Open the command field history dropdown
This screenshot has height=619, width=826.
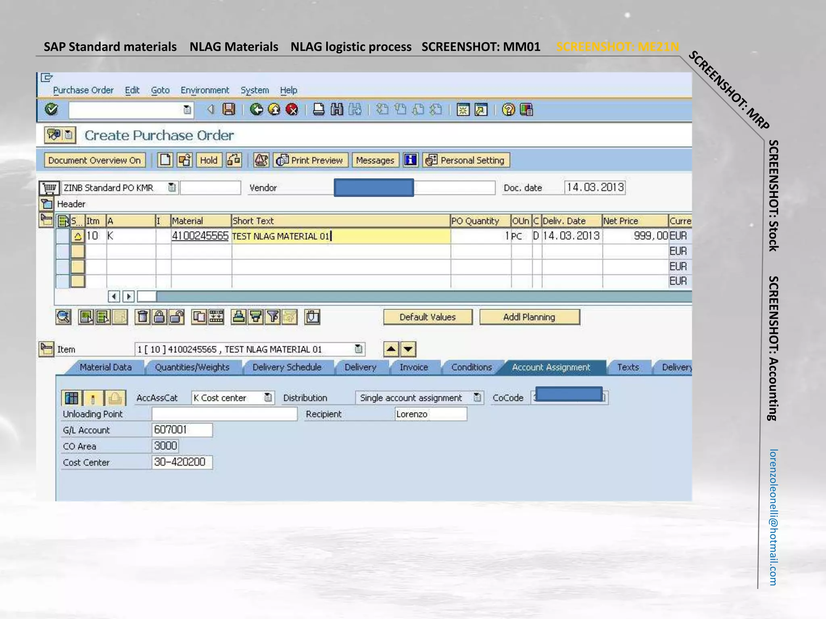(x=187, y=110)
